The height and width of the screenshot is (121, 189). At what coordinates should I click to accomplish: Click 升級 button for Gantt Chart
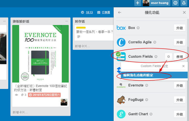(x=180, y=114)
